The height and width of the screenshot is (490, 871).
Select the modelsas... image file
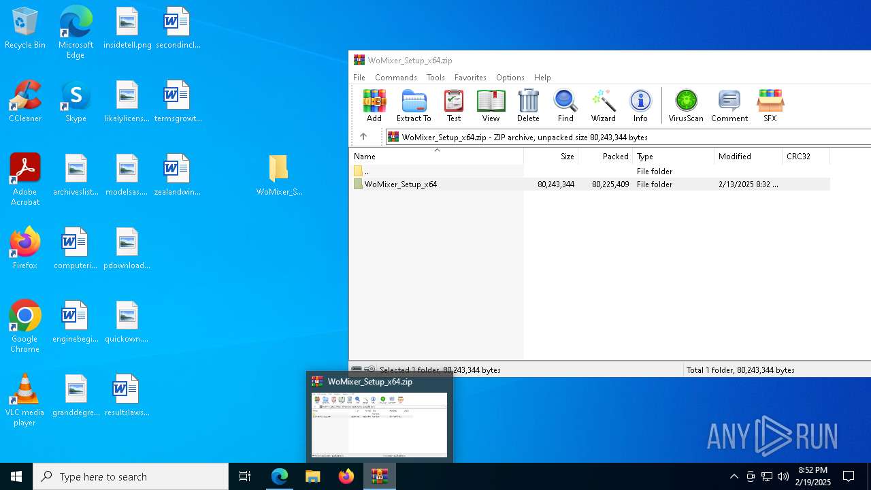pos(127,176)
